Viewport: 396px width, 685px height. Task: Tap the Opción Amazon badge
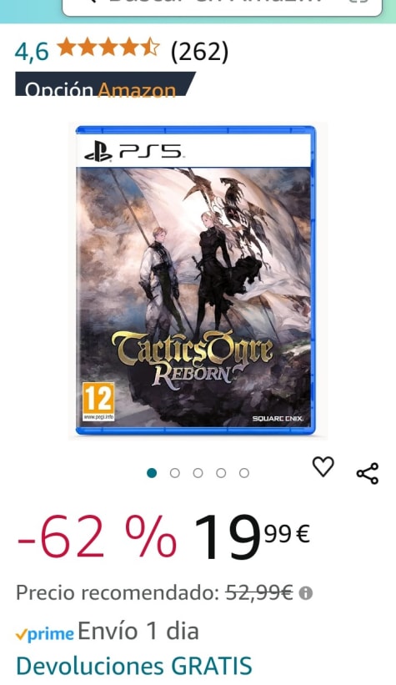coord(105,84)
